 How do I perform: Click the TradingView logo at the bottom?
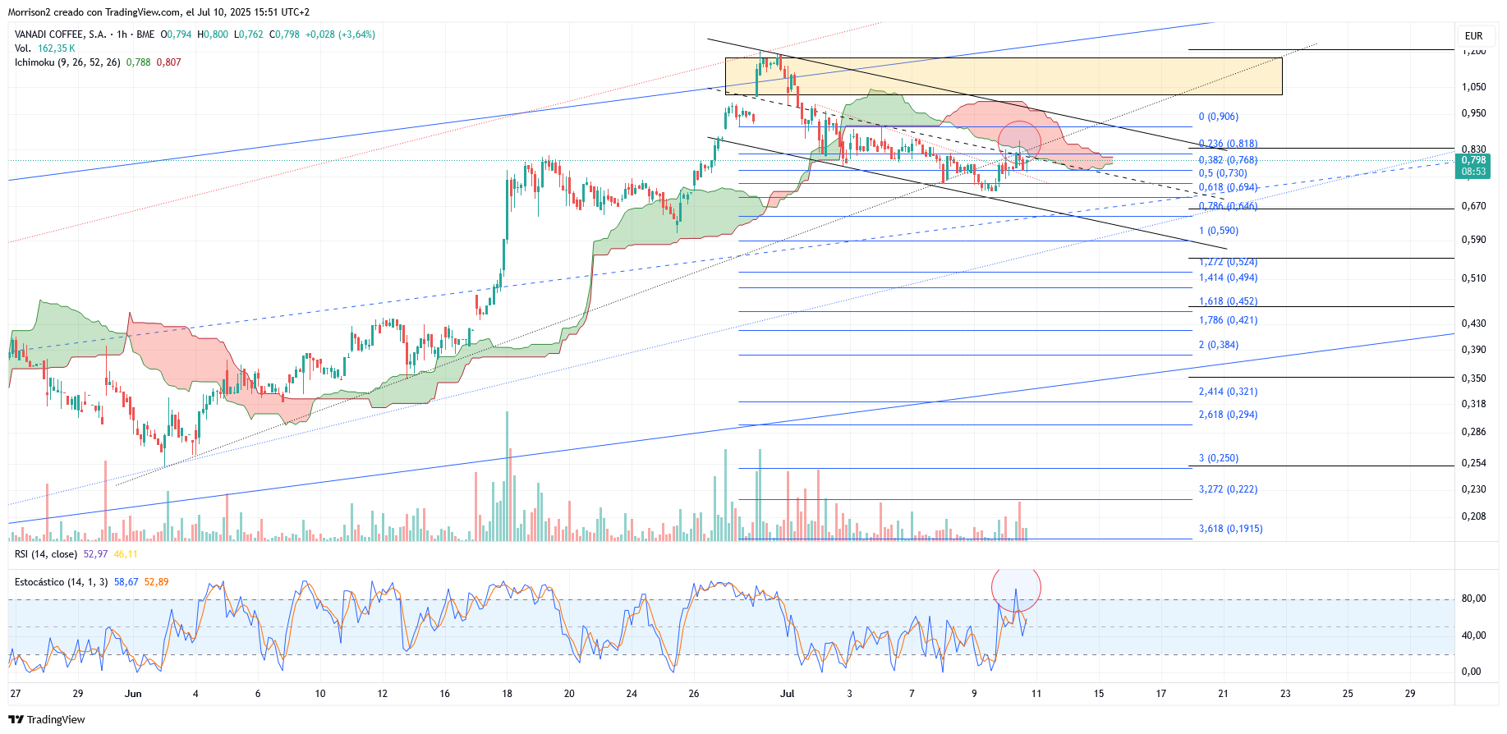pyautogui.click(x=47, y=719)
